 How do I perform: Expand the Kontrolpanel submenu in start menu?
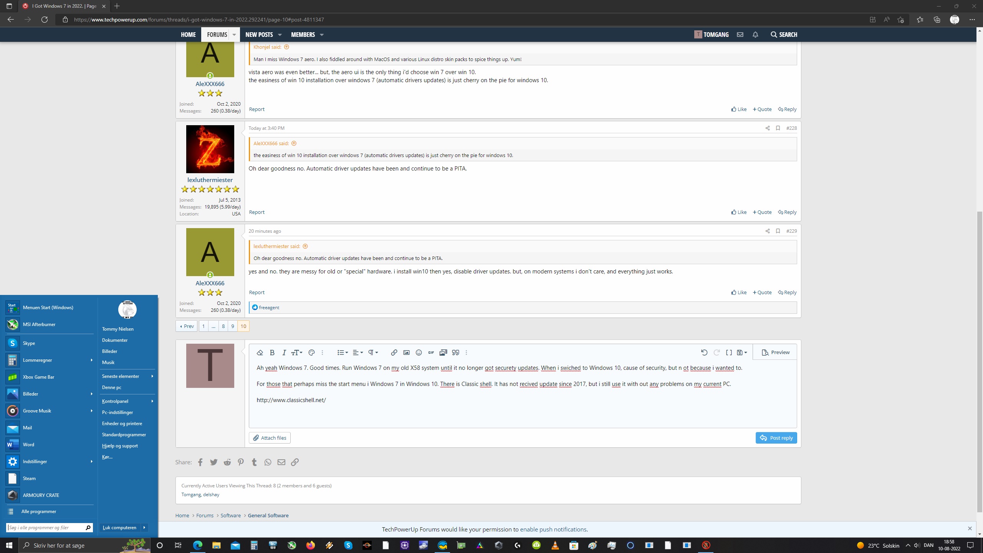coord(127,401)
